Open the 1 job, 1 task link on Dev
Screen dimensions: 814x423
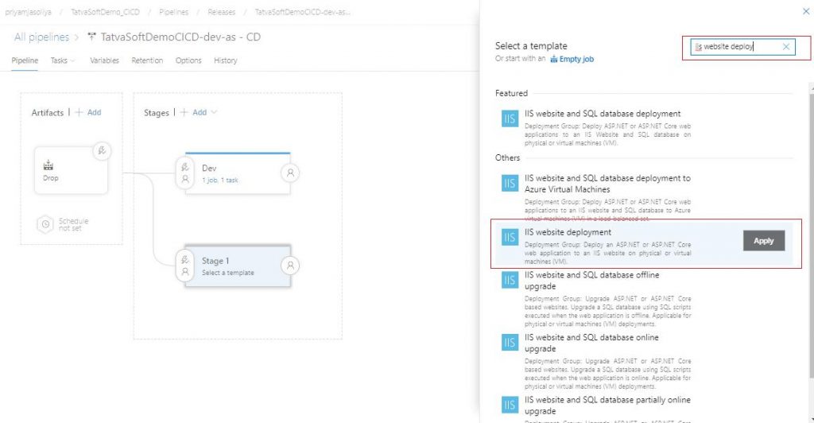(220, 180)
